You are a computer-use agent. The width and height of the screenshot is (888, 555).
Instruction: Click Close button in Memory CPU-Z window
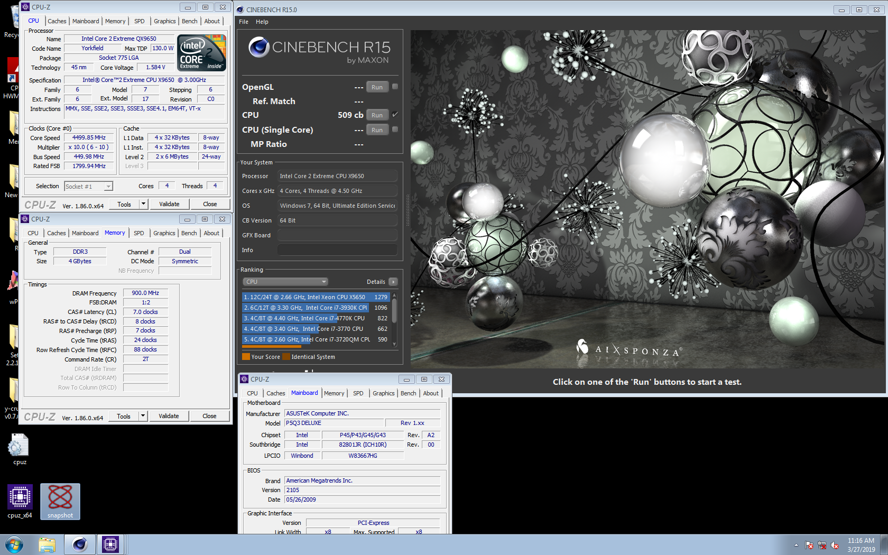[x=209, y=416]
